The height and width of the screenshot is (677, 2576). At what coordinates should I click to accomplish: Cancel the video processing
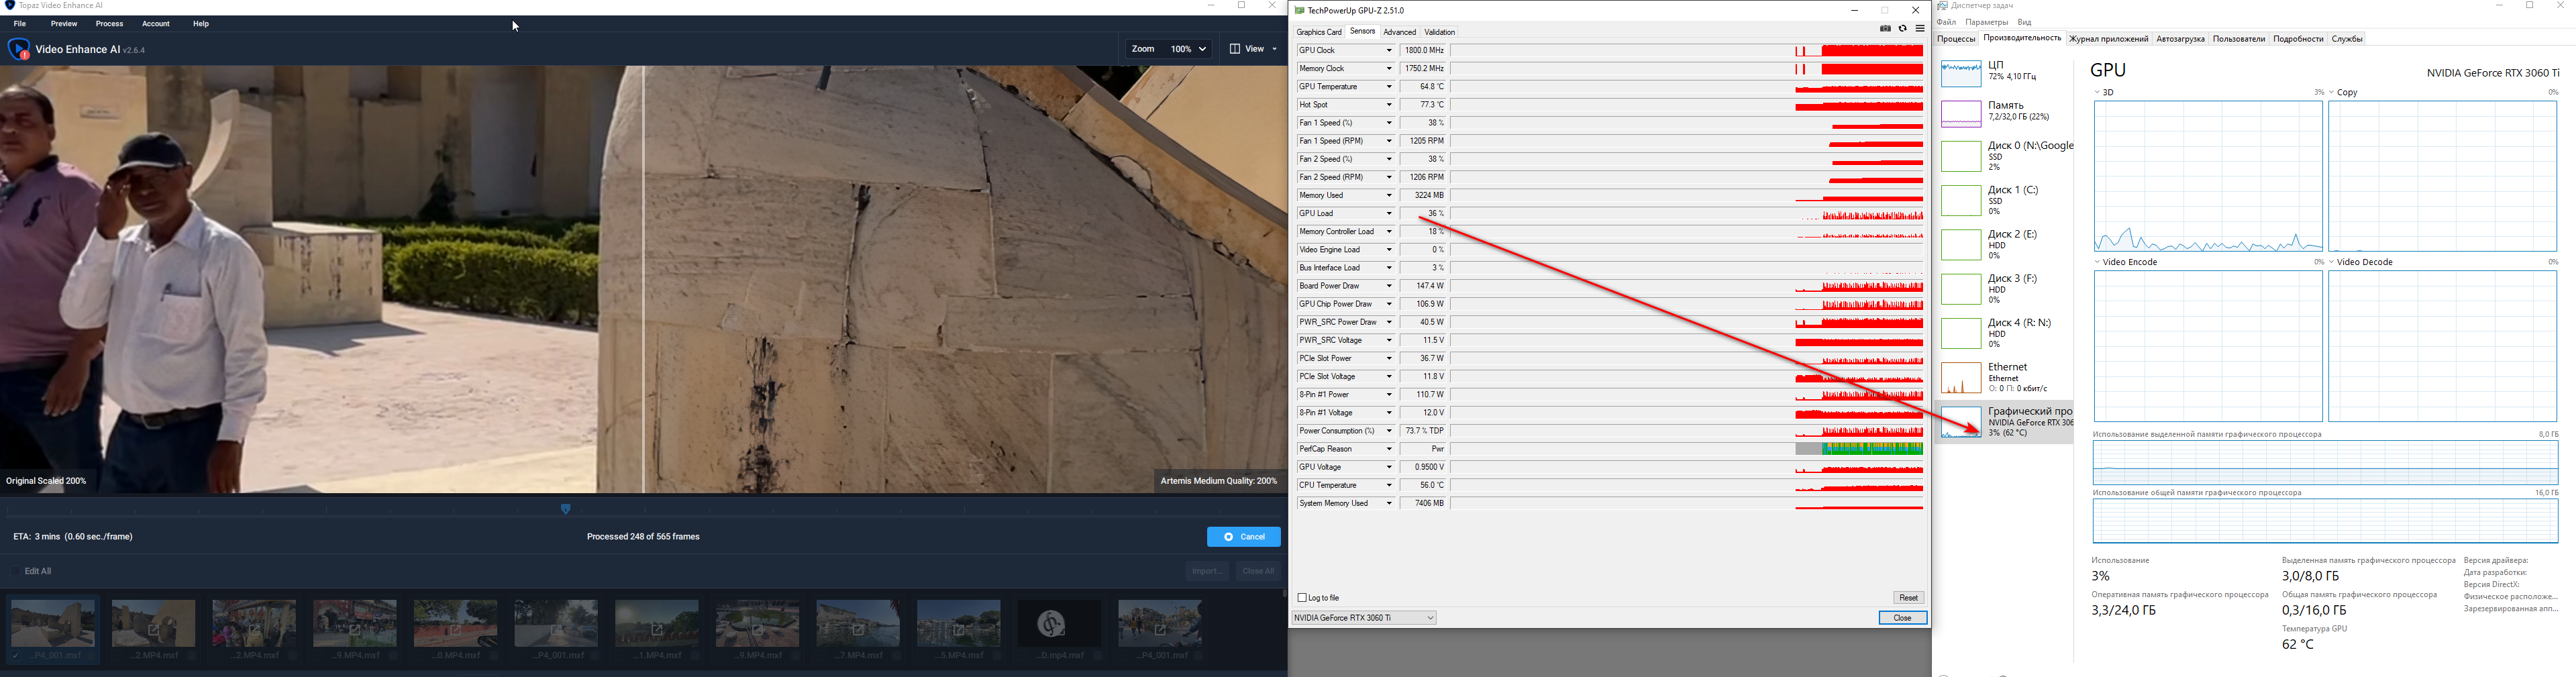pos(1243,537)
